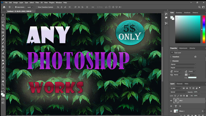Select the Spot Healing Brush tool
206x116 pixels.
[x=3, y=39]
